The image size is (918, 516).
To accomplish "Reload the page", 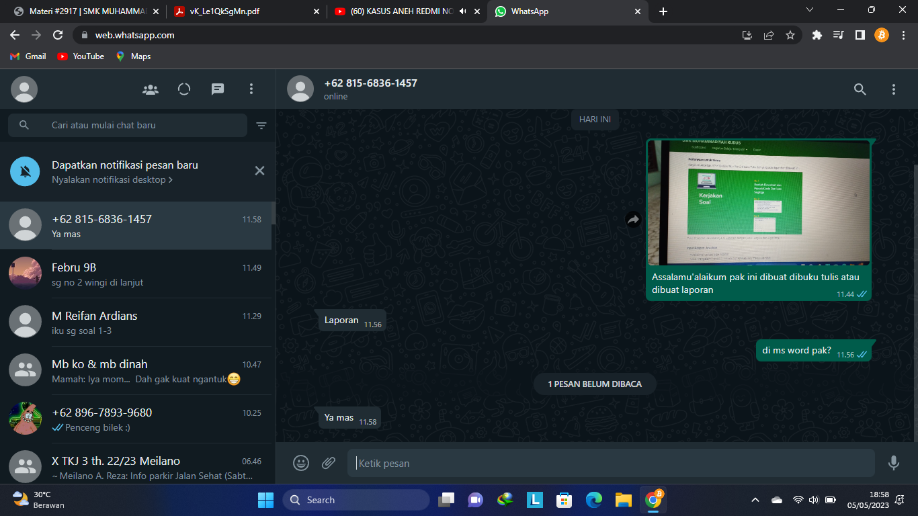I will (58, 35).
